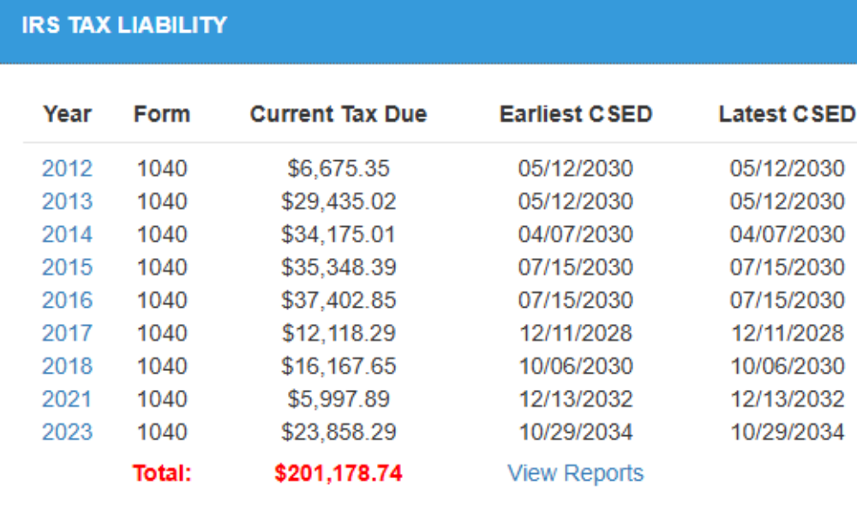The height and width of the screenshot is (509, 857).
Task: Open the 2013 tax year link
Action: coord(67,201)
